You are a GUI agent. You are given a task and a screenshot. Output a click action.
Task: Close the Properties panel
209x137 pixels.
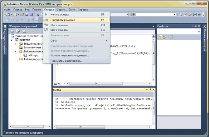pos(199,26)
